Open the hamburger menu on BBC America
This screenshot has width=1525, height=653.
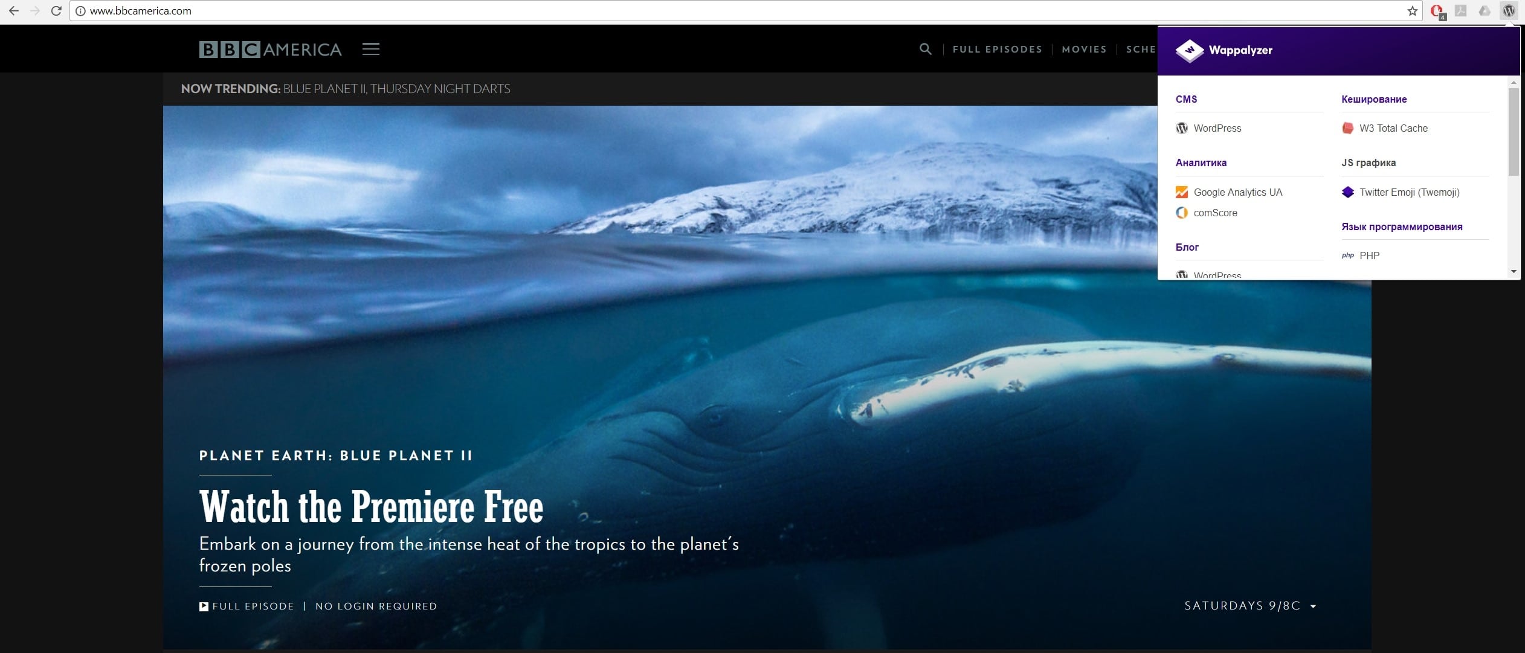click(x=373, y=48)
